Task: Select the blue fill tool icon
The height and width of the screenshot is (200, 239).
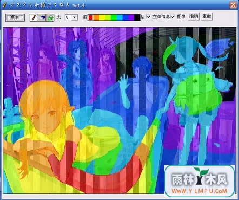Action: pyautogui.click(x=42, y=17)
